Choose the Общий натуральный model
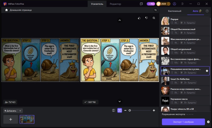 tap(185, 51)
